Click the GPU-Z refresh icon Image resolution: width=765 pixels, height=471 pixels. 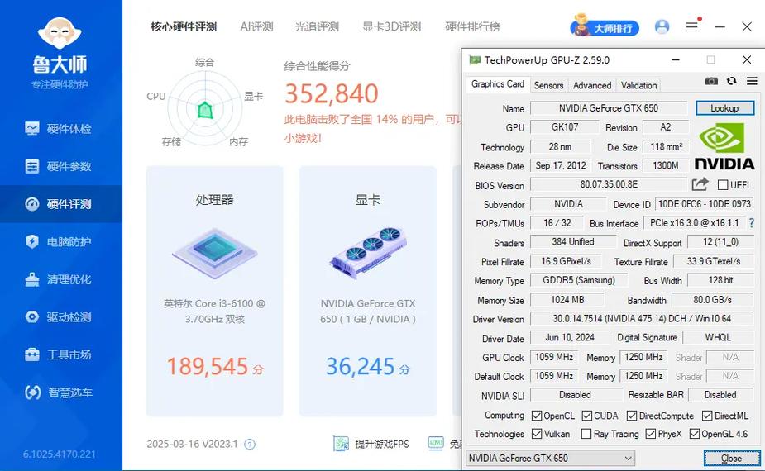(731, 81)
